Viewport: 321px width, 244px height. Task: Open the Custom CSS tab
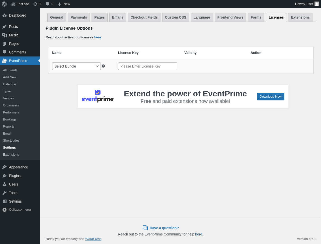(176, 17)
